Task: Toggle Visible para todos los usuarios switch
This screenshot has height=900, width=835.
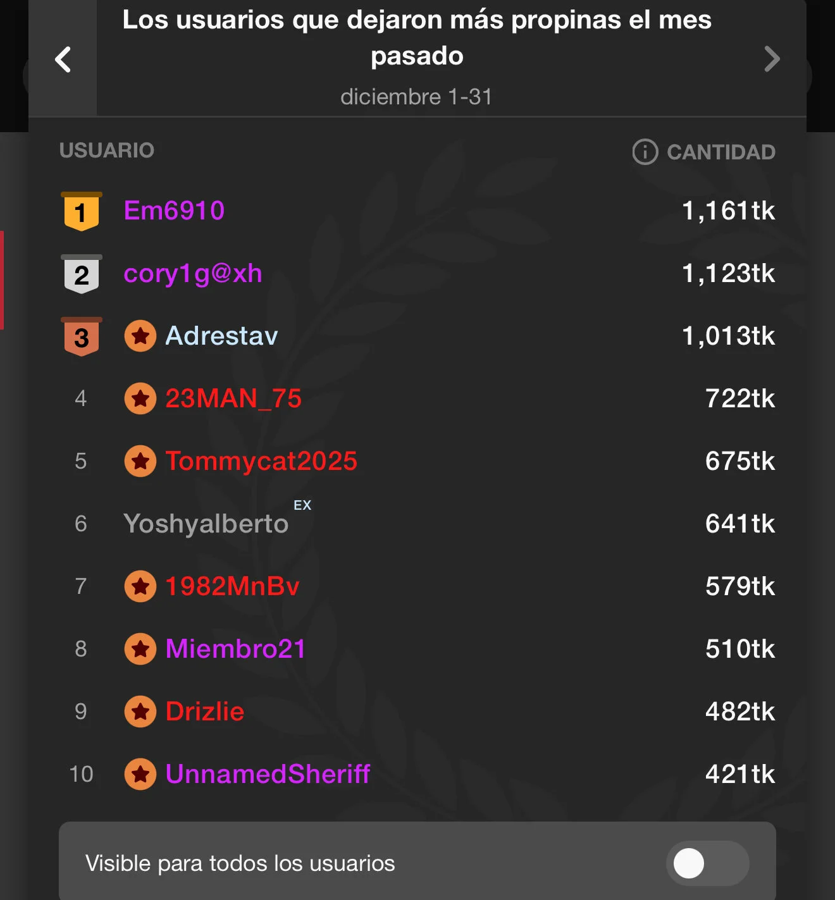Action: pos(707,863)
